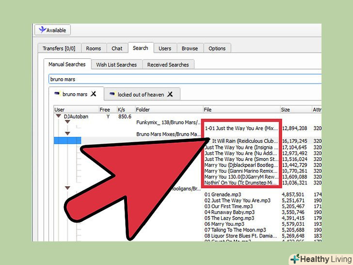The width and height of the screenshot is (353, 265).
Task: Select the bruno mars results tab
Action: click(75, 94)
